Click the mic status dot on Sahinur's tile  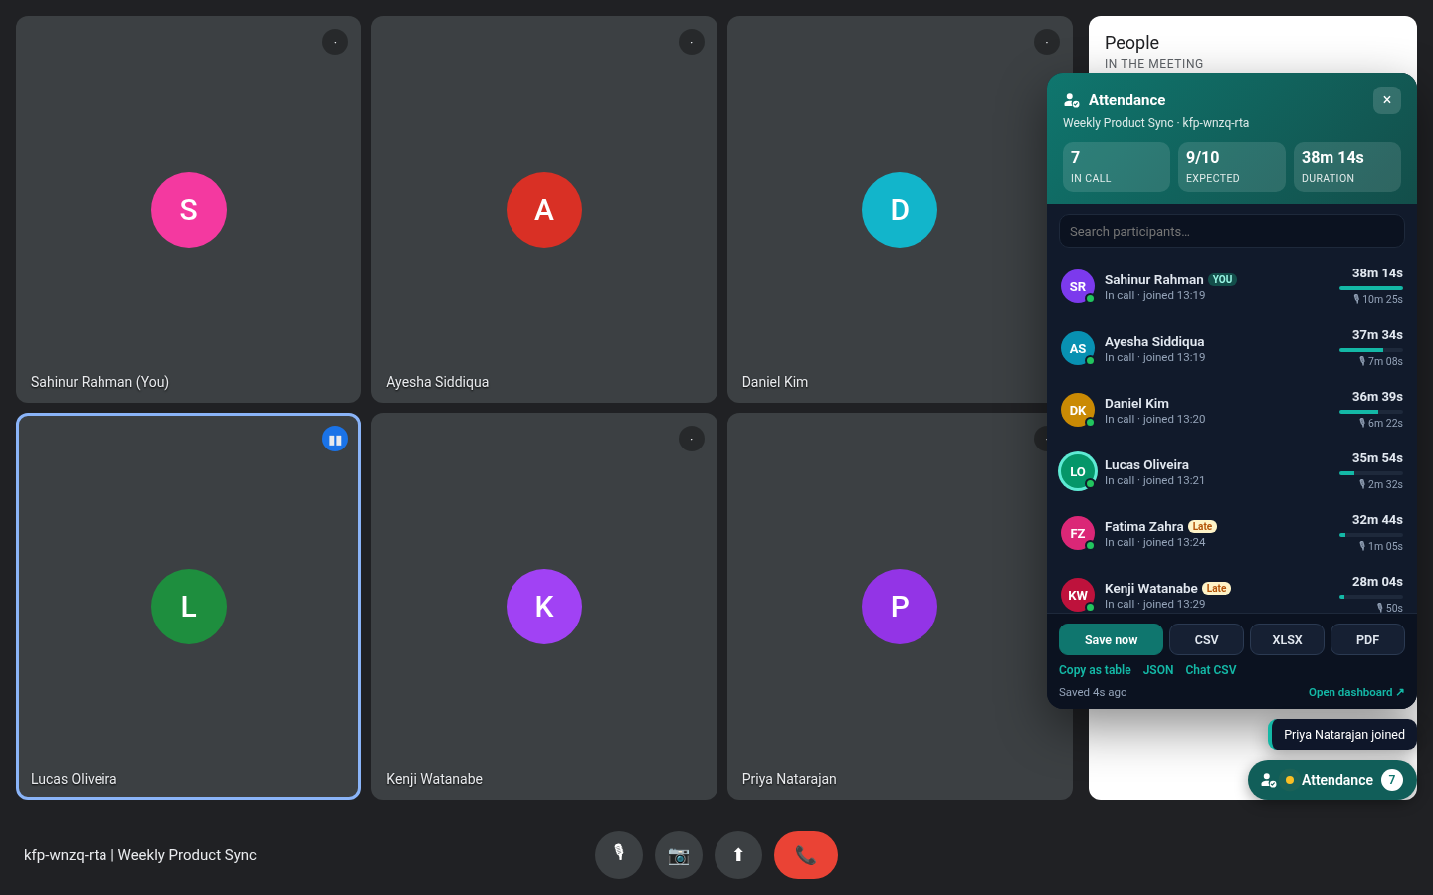coord(335,42)
